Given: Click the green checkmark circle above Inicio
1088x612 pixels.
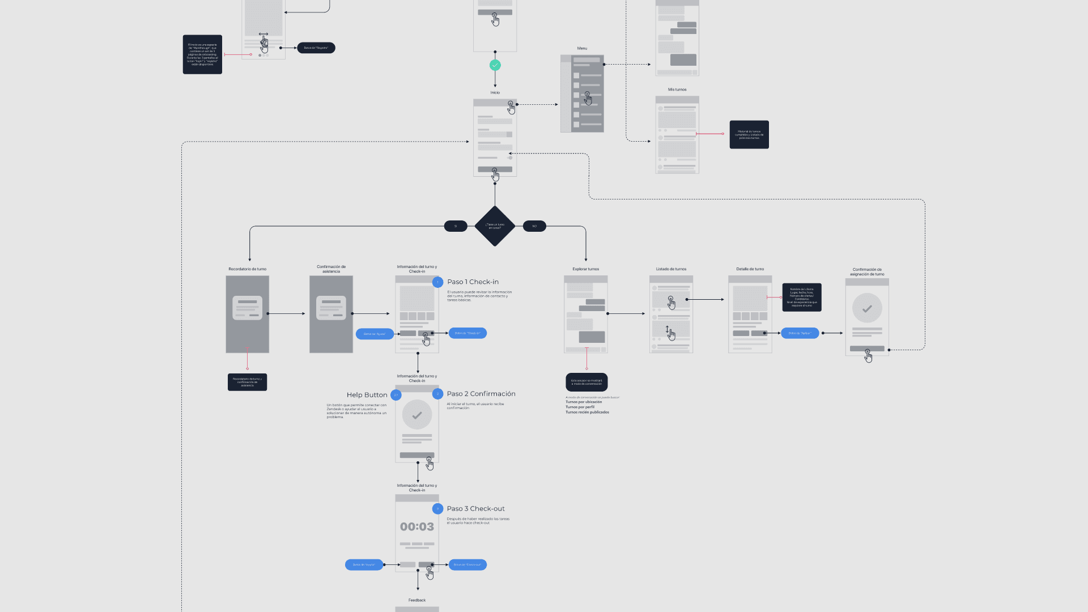Looking at the screenshot, I should [495, 65].
